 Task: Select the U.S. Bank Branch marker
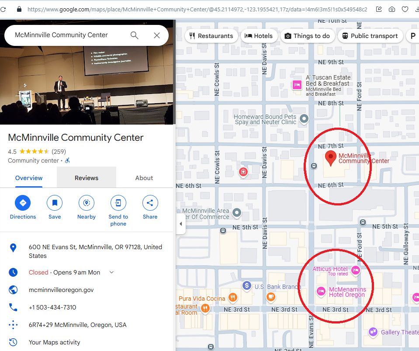coord(246,286)
